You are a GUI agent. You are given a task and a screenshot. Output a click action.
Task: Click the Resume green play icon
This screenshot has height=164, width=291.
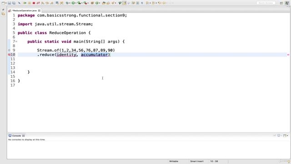coord(25,3)
